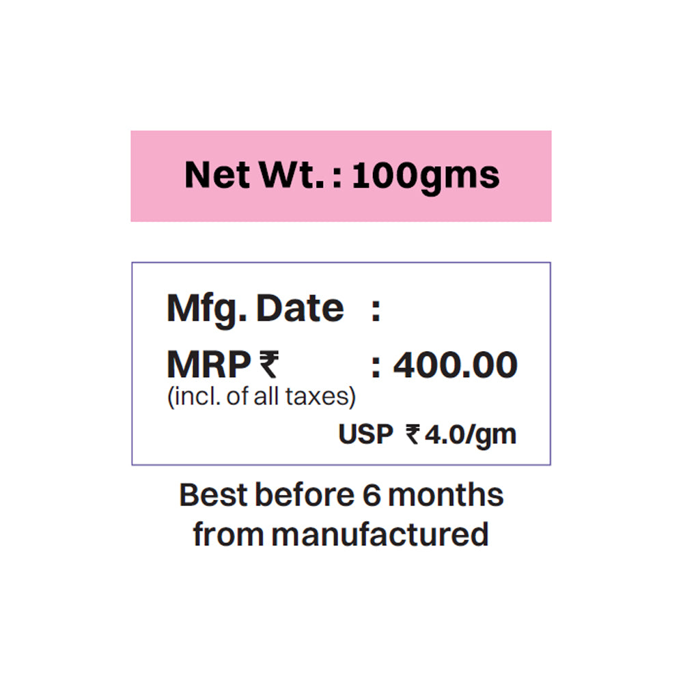Image resolution: width=683 pixels, height=683 pixels.
Task: Click the word "months"
Action: pyautogui.click(x=446, y=494)
